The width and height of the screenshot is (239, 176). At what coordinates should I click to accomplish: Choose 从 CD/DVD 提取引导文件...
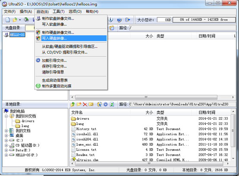pyautogui.click(x=71, y=52)
